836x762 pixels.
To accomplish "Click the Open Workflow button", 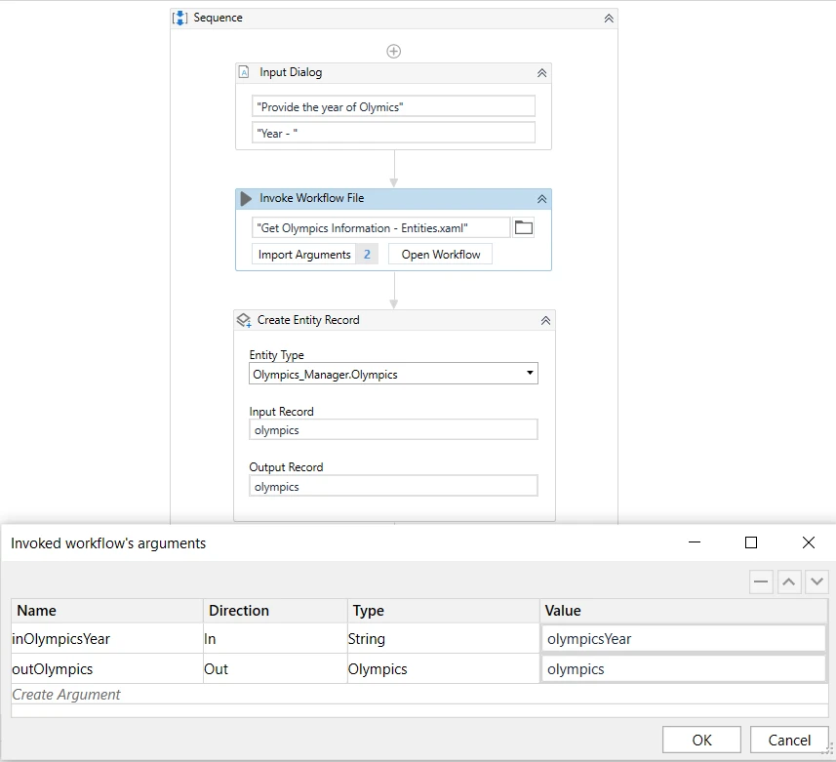I will tap(440, 255).
